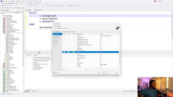This screenshot has width=173, height=97.
Task: Click the Text view button below the editor
Action: point(27,91)
